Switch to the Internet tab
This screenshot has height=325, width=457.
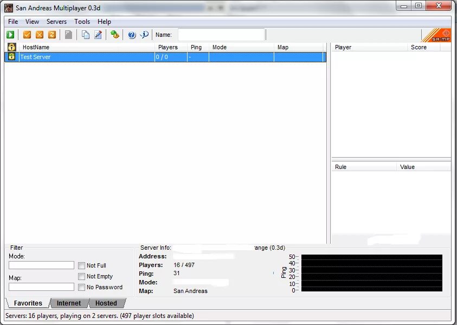click(69, 303)
